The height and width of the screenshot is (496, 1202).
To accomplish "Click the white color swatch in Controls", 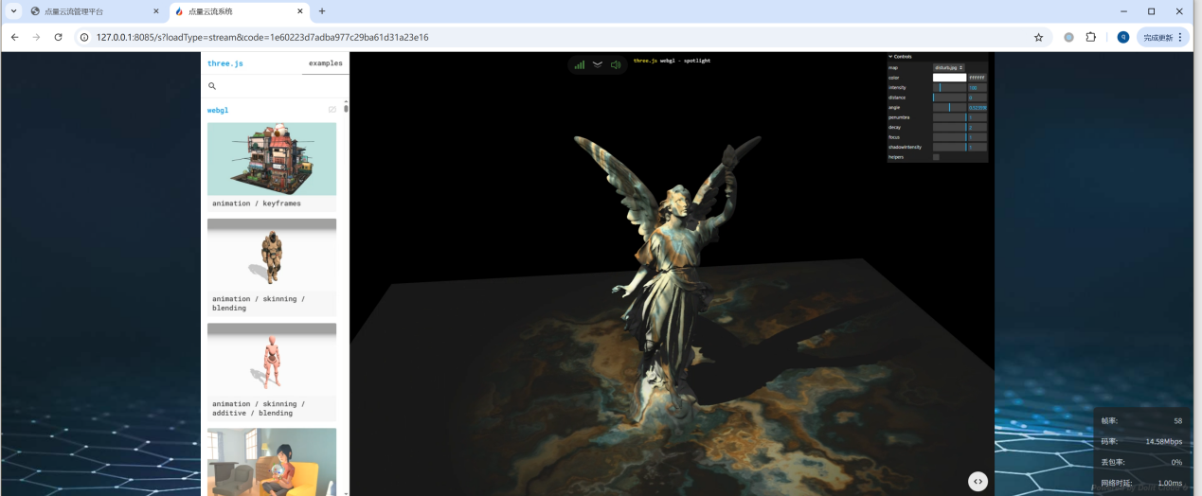I will coord(949,78).
